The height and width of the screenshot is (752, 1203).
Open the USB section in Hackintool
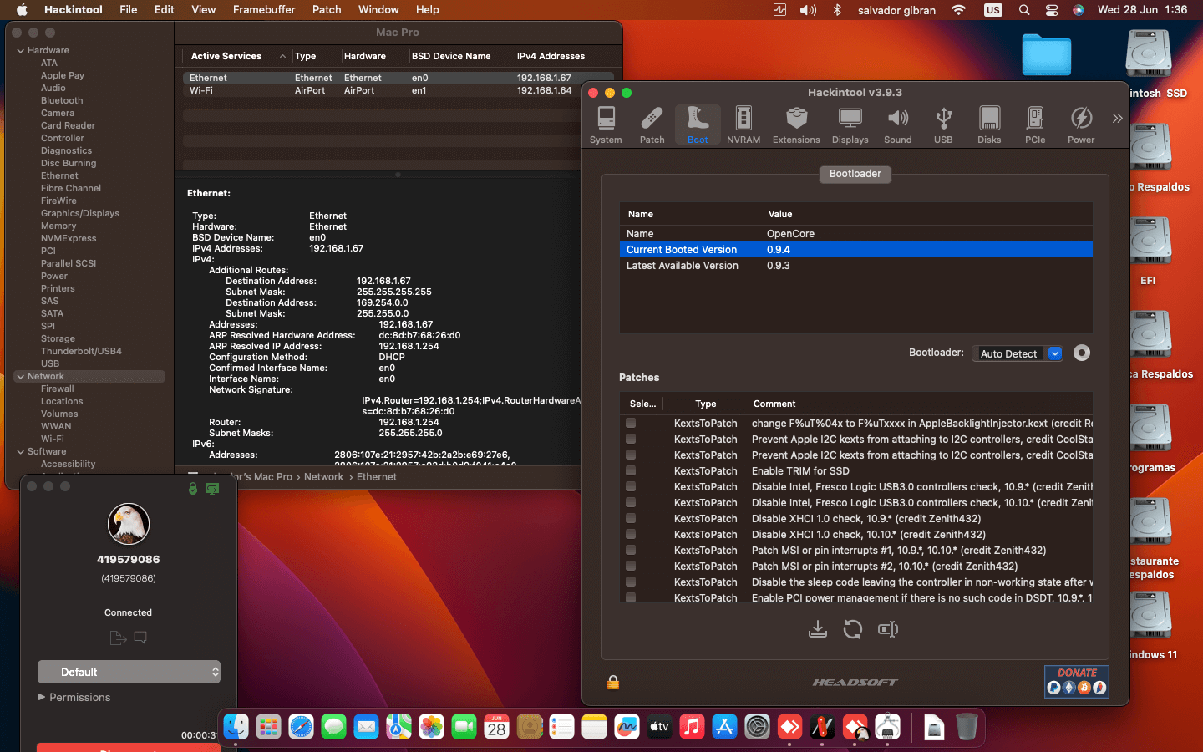(x=943, y=125)
